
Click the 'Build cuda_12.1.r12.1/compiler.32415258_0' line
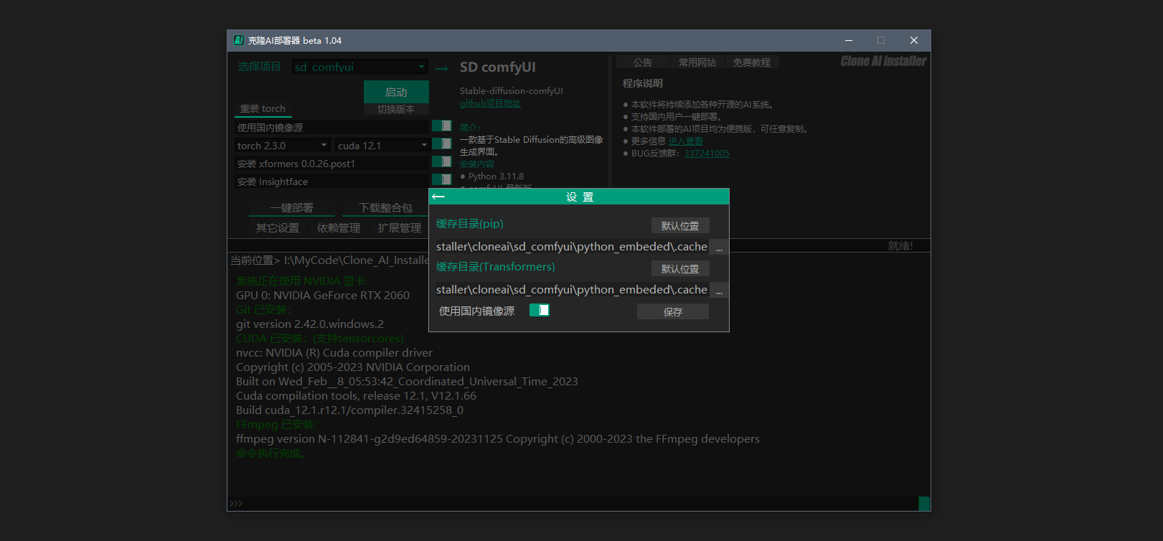349,410
